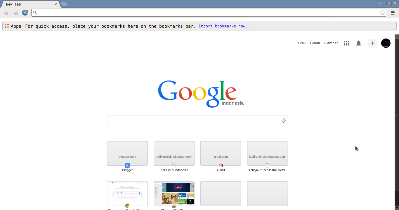This screenshot has width=399, height=210.
Task: Click the Blogger tile caption
Action: click(x=128, y=170)
